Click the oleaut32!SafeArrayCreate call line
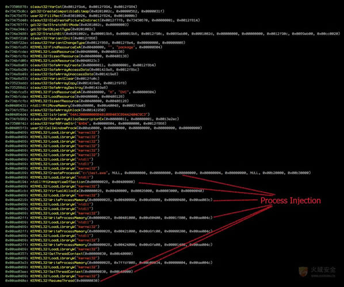Image resolution: width=344 pixels, height=287 pixels. tap(81, 65)
